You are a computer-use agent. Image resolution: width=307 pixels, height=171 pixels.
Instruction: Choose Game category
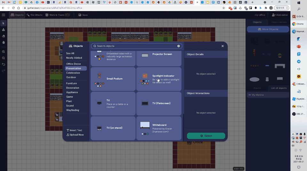coord(69,97)
